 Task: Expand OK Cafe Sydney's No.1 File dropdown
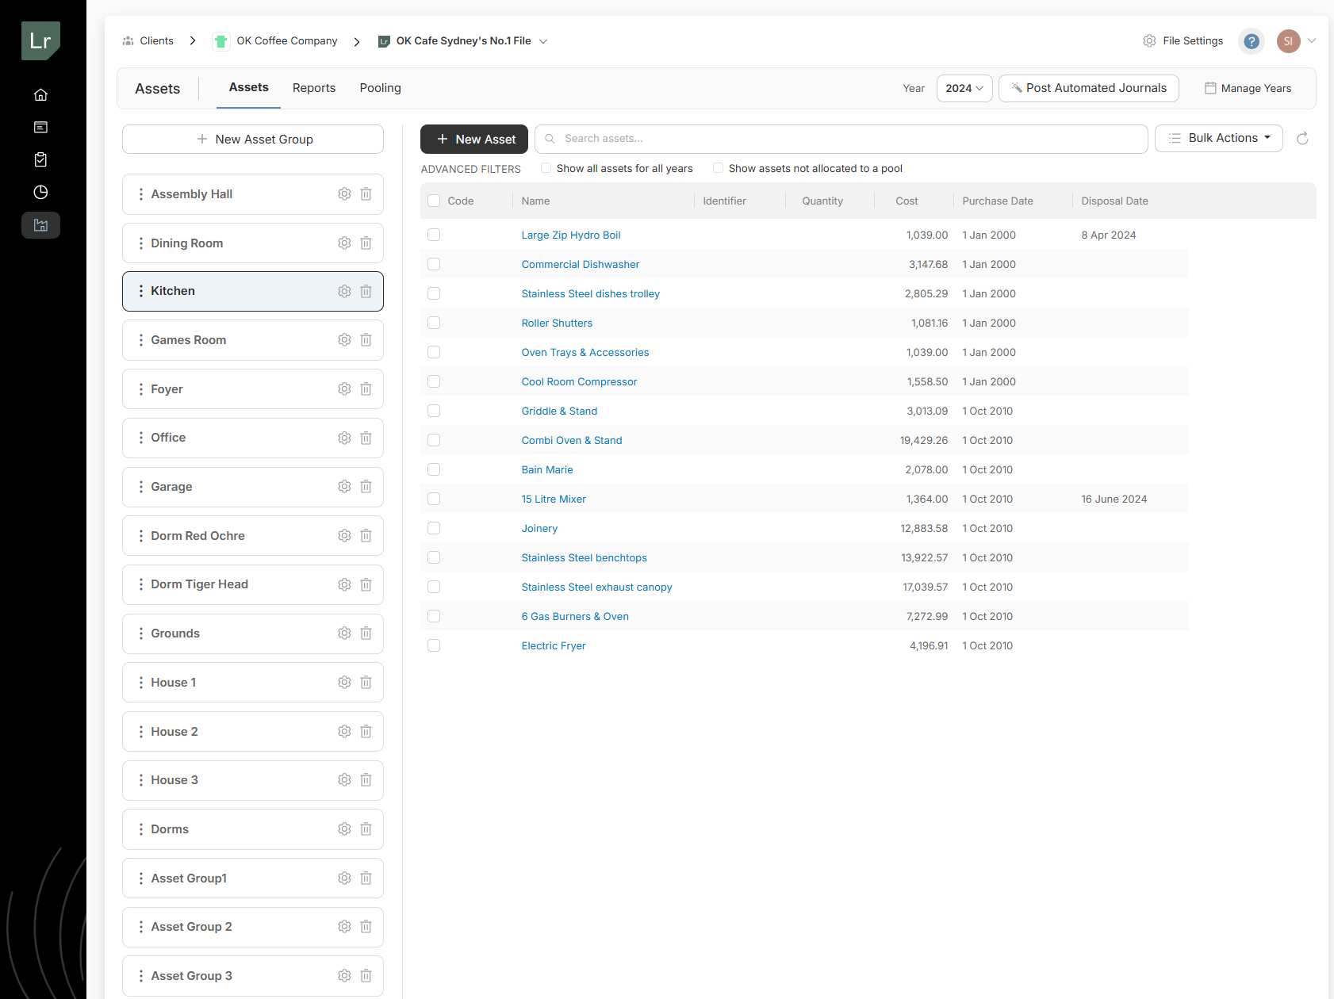543,41
